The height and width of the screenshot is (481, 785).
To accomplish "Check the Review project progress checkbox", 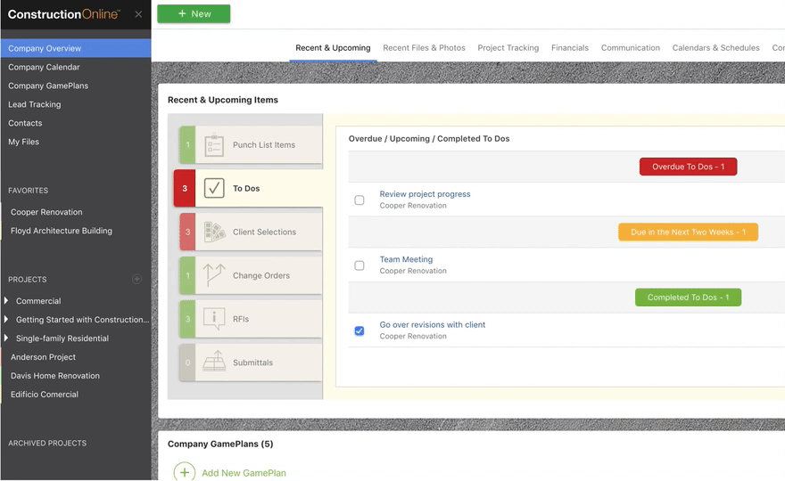I will (359, 200).
